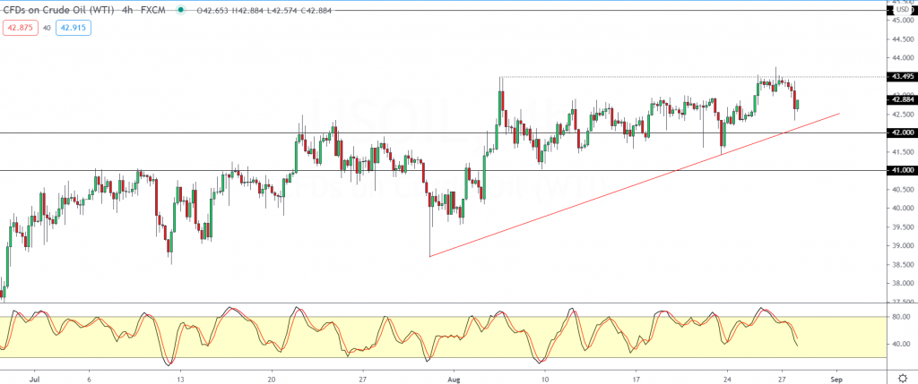
Task: Click the blue buy price 42.915
Action: pyautogui.click(x=74, y=27)
